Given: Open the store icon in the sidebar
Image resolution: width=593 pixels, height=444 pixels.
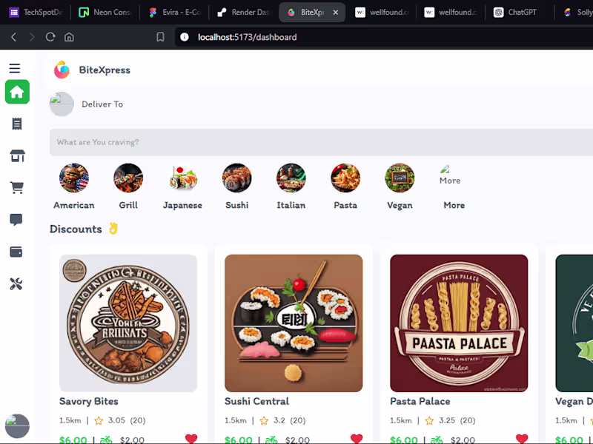Looking at the screenshot, I should click(17, 155).
